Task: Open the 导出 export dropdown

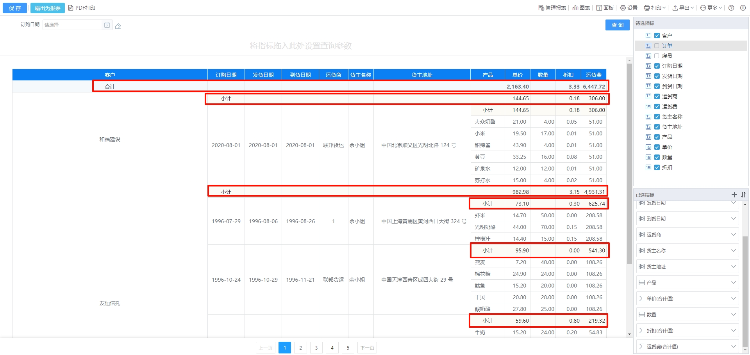Action: (x=683, y=8)
